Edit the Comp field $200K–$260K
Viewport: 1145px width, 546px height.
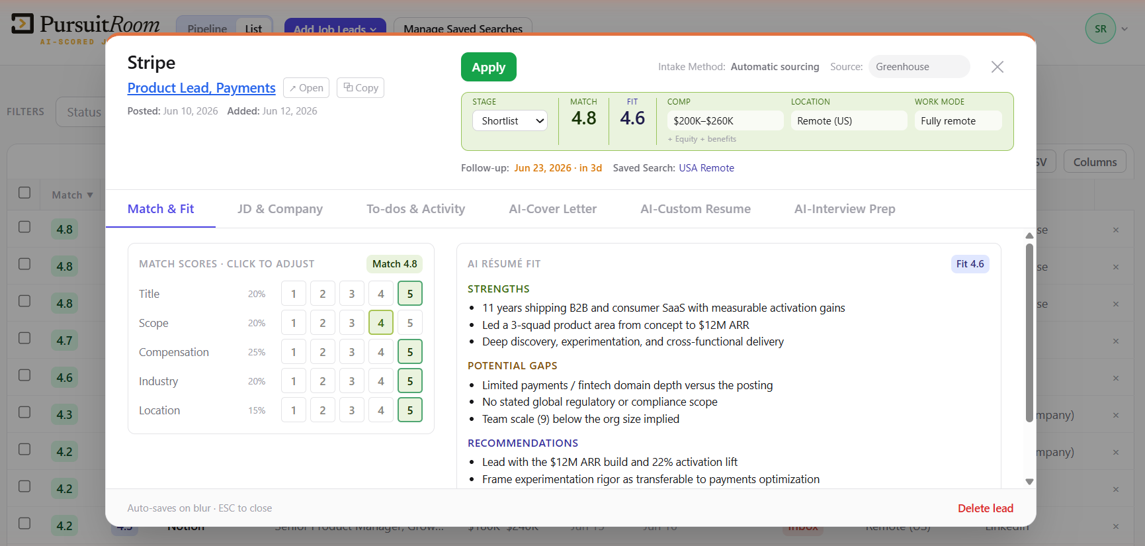725,120
